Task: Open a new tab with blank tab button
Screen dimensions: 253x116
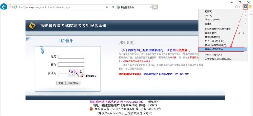Action: pos(155,7)
